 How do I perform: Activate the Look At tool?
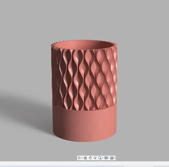tap(85, 158)
